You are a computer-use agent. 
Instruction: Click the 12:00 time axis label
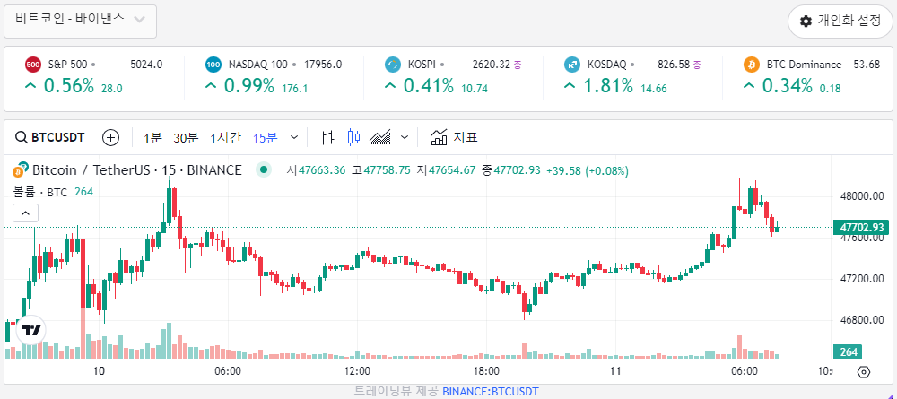357,371
